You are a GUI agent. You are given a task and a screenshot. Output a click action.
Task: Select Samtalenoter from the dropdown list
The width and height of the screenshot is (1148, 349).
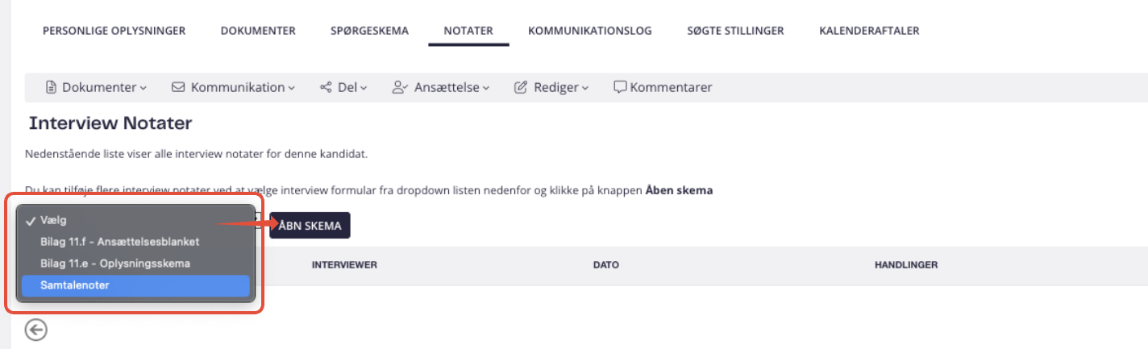[135, 285]
